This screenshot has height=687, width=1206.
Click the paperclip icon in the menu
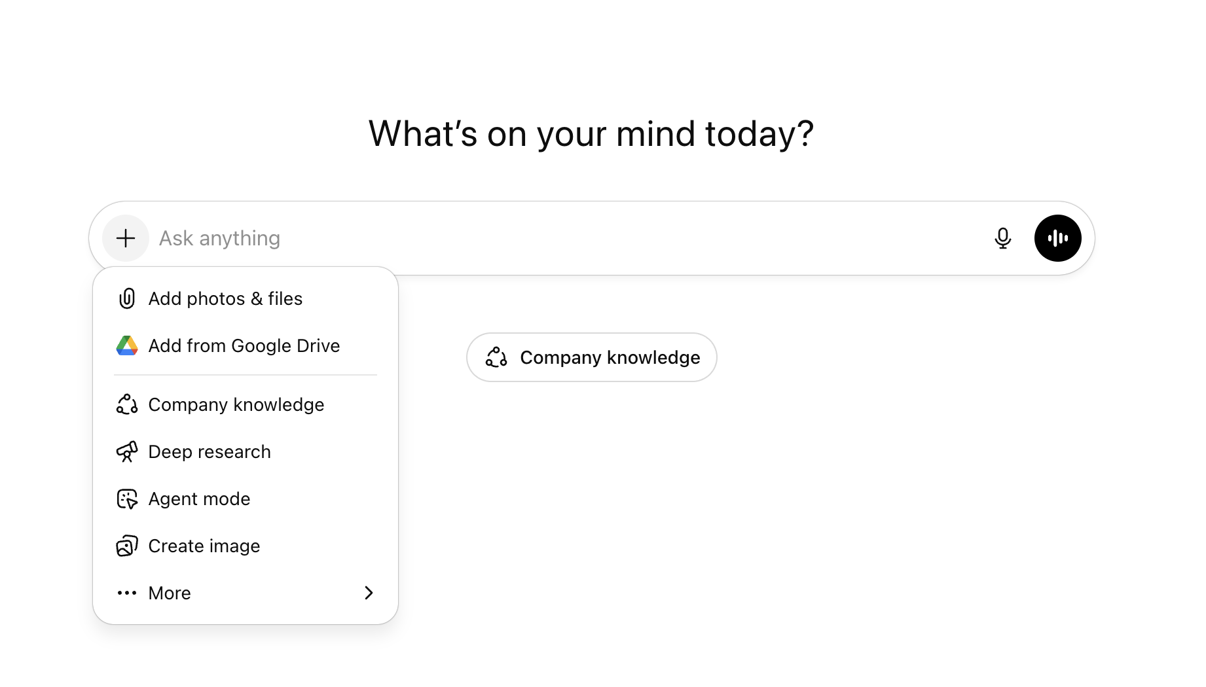pyautogui.click(x=127, y=298)
